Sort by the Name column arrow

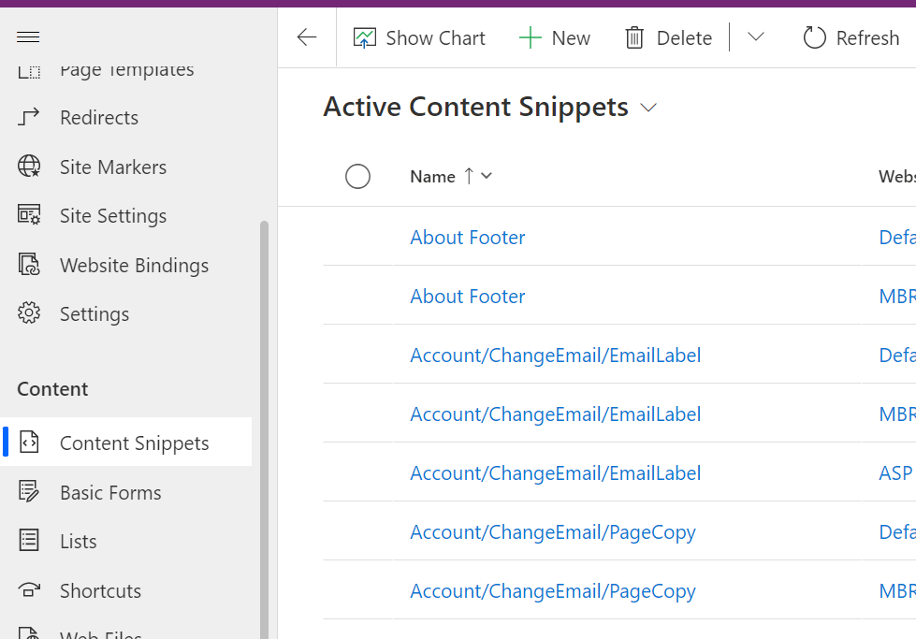pos(469,176)
